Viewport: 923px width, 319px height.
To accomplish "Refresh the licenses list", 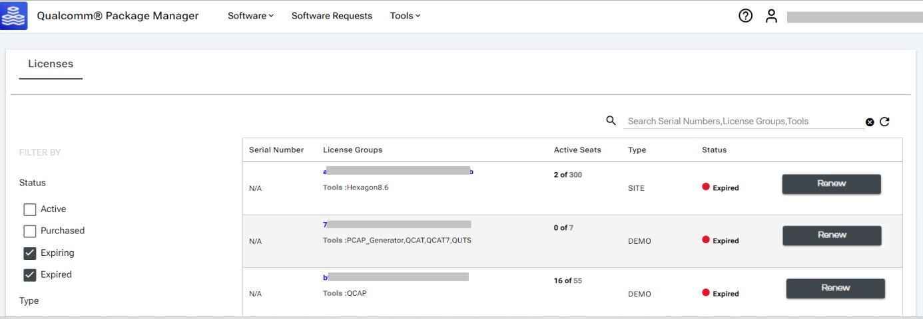I will (884, 122).
